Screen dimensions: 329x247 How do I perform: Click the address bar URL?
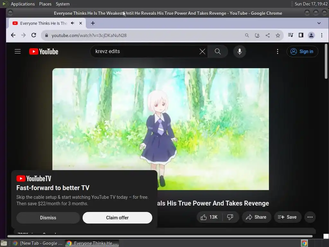[89, 35]
